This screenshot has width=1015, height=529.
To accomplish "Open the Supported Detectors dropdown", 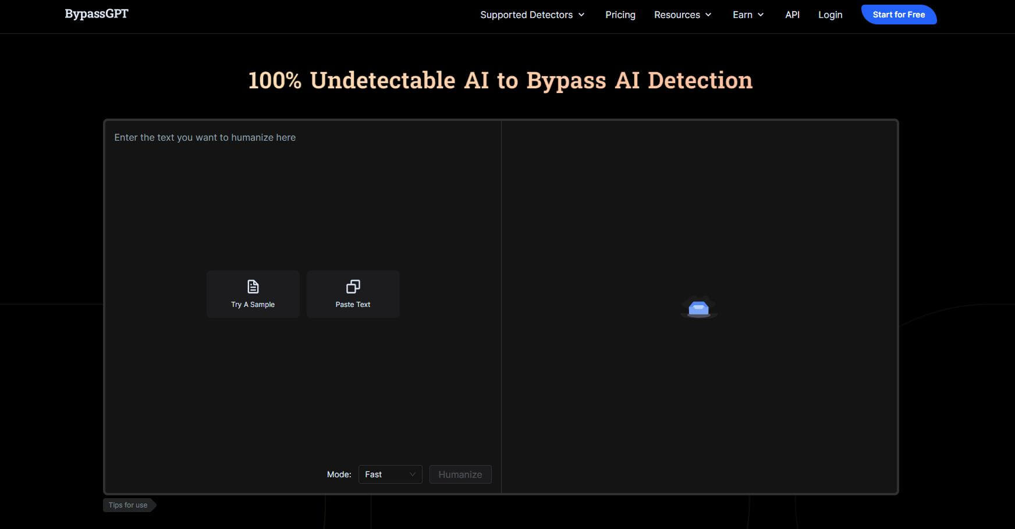I will (527, 15).
